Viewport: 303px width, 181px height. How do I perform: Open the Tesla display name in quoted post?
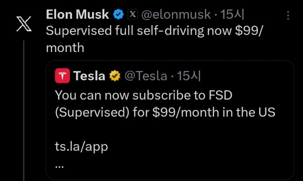89,76
